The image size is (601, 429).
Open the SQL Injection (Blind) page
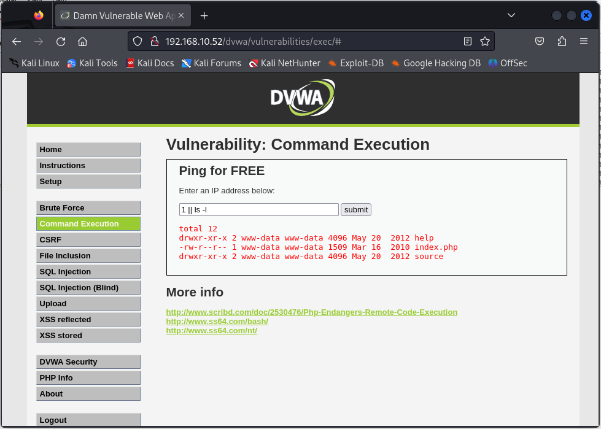click(88, 288)
